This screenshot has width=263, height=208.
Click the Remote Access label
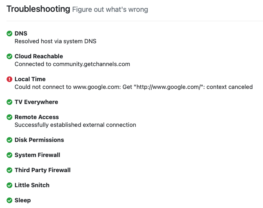click(37, 117)
